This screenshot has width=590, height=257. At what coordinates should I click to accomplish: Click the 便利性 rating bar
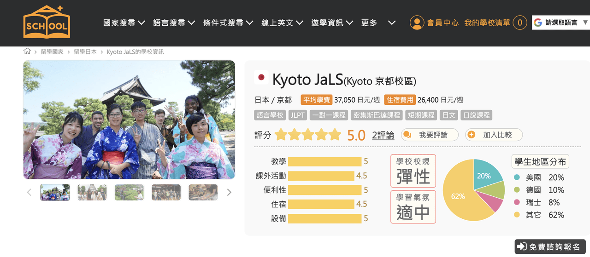pyautogui.click(x=324, y=190)
